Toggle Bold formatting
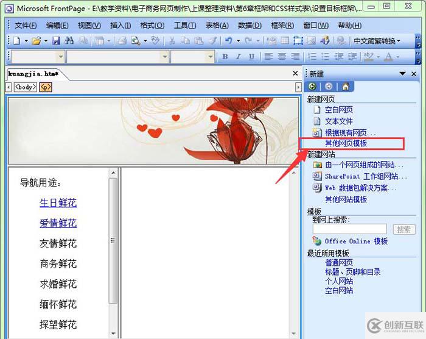This screenshot has width=426, height=339. pyautogui.click(x=225, y=57)
